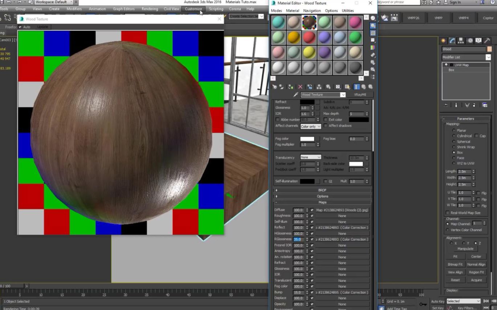Click Video Color Check icon

point(373,47)
